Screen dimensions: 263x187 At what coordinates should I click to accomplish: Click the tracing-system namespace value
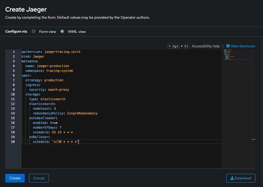click(x=59, y=70)
